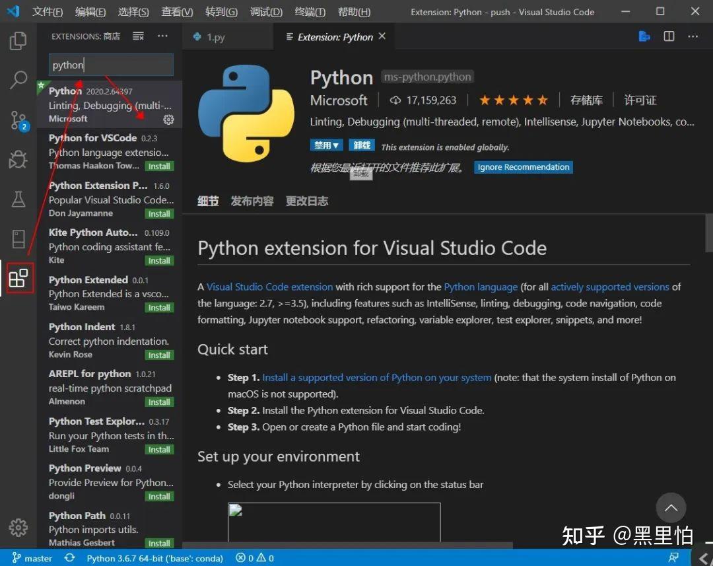Open the Extensions view icon
The height and width of the screenshot is (566, 713).
18,277
